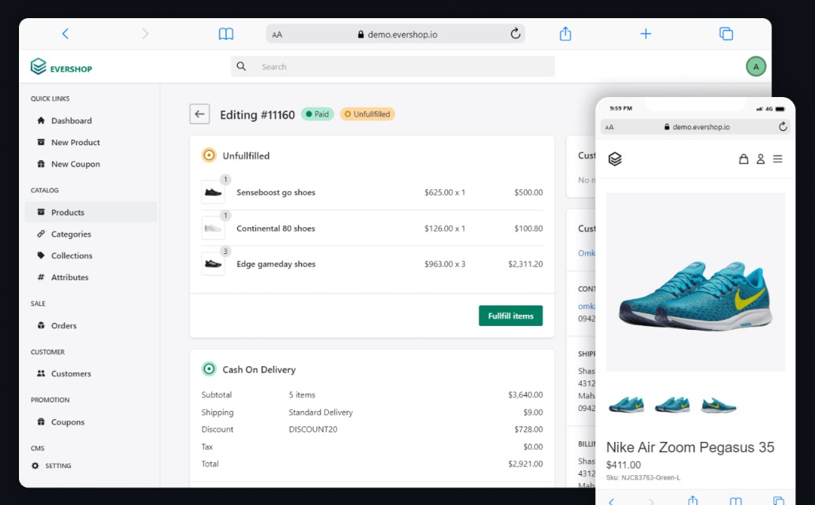Click the Senseboost go shoes thumbnail
This screenshot has height=505, width=815.
213,192
